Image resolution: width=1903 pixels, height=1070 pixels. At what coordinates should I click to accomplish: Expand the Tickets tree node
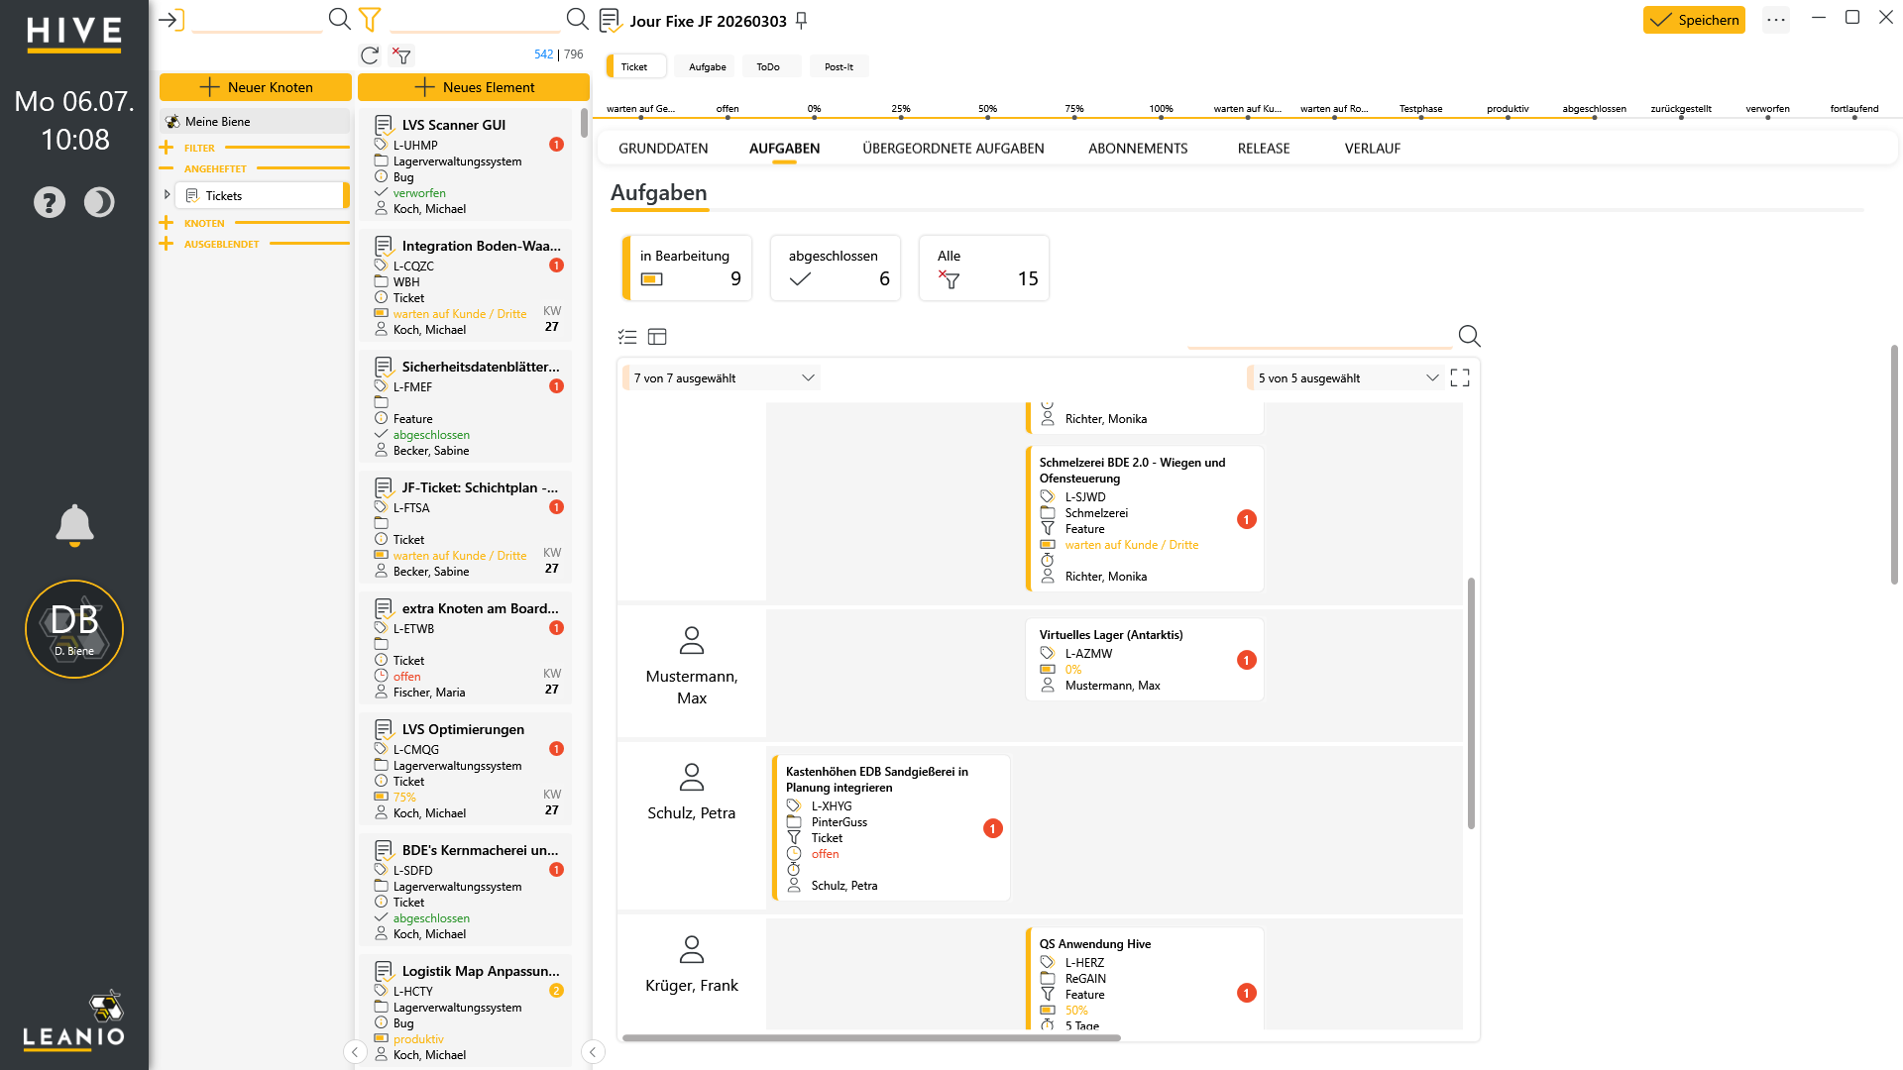pos(167,195)
